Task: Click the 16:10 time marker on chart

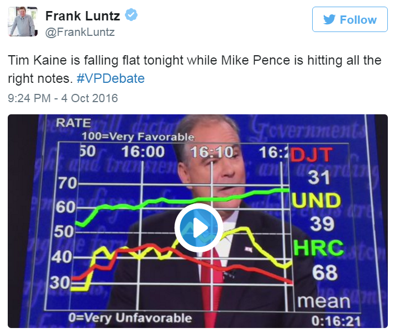Action: 212,152
